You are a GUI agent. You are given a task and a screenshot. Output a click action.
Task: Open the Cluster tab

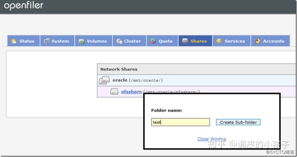tap(130, 41)
